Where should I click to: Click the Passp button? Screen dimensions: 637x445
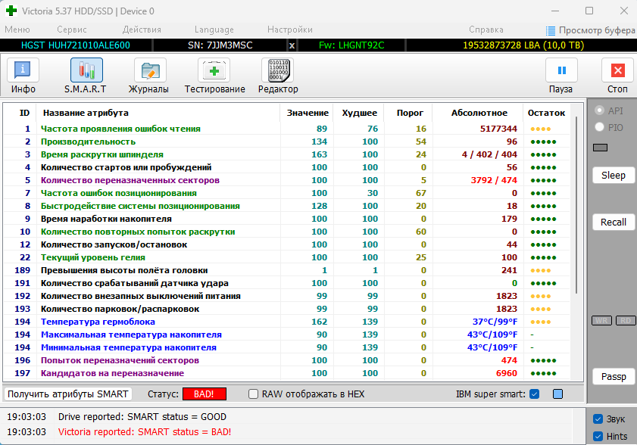[613, 376]
